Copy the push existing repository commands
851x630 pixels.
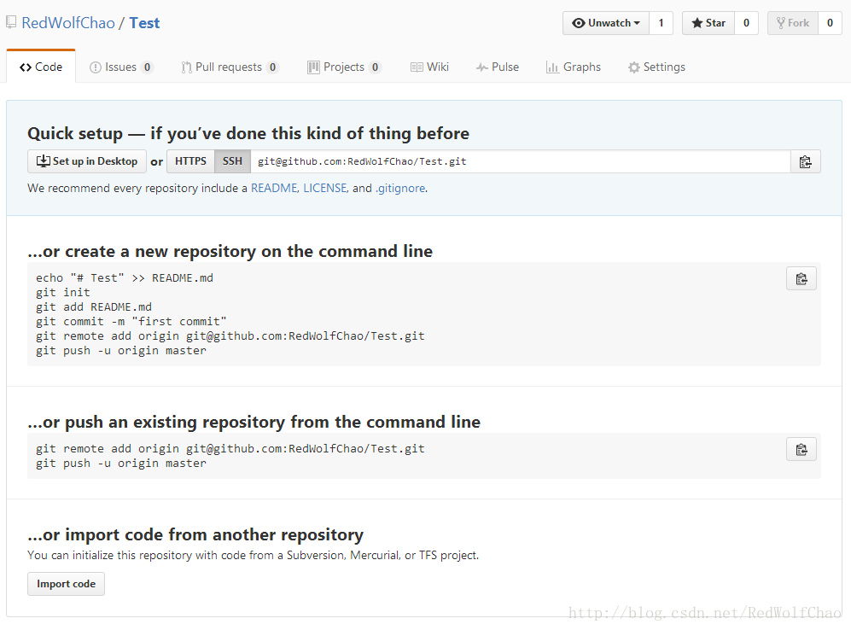[x=801, y=449]
